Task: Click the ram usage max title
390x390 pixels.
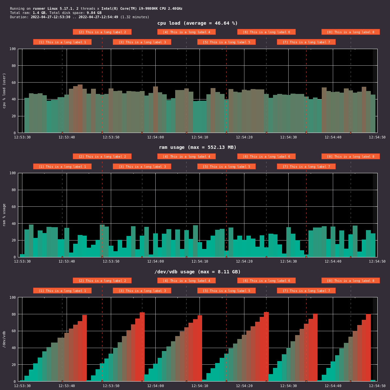Action: pyautogui.click(x=197, y=147)
